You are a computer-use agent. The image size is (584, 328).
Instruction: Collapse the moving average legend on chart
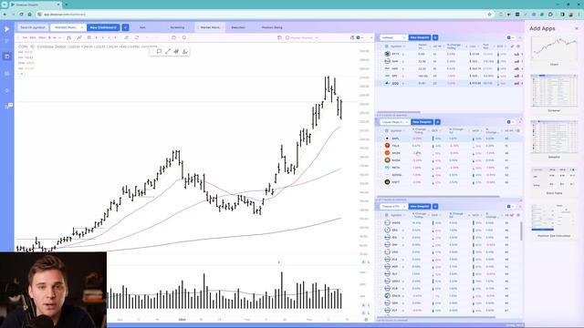(x=21, y=74)
